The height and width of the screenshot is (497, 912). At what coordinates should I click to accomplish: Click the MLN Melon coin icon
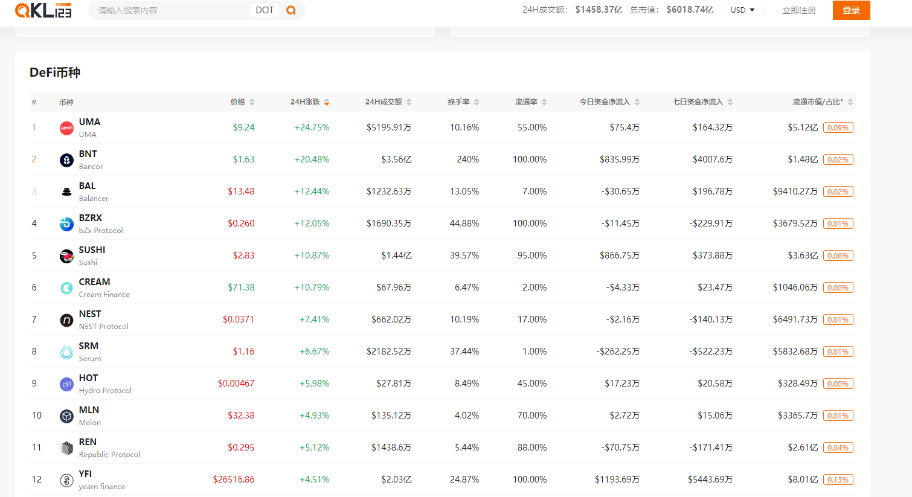[66, 415]
